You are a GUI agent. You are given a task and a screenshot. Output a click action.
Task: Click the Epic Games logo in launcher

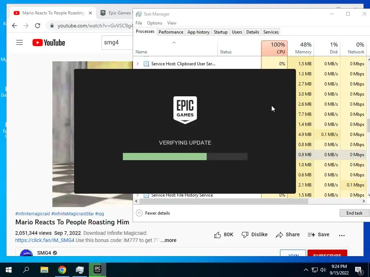[185, 110]
